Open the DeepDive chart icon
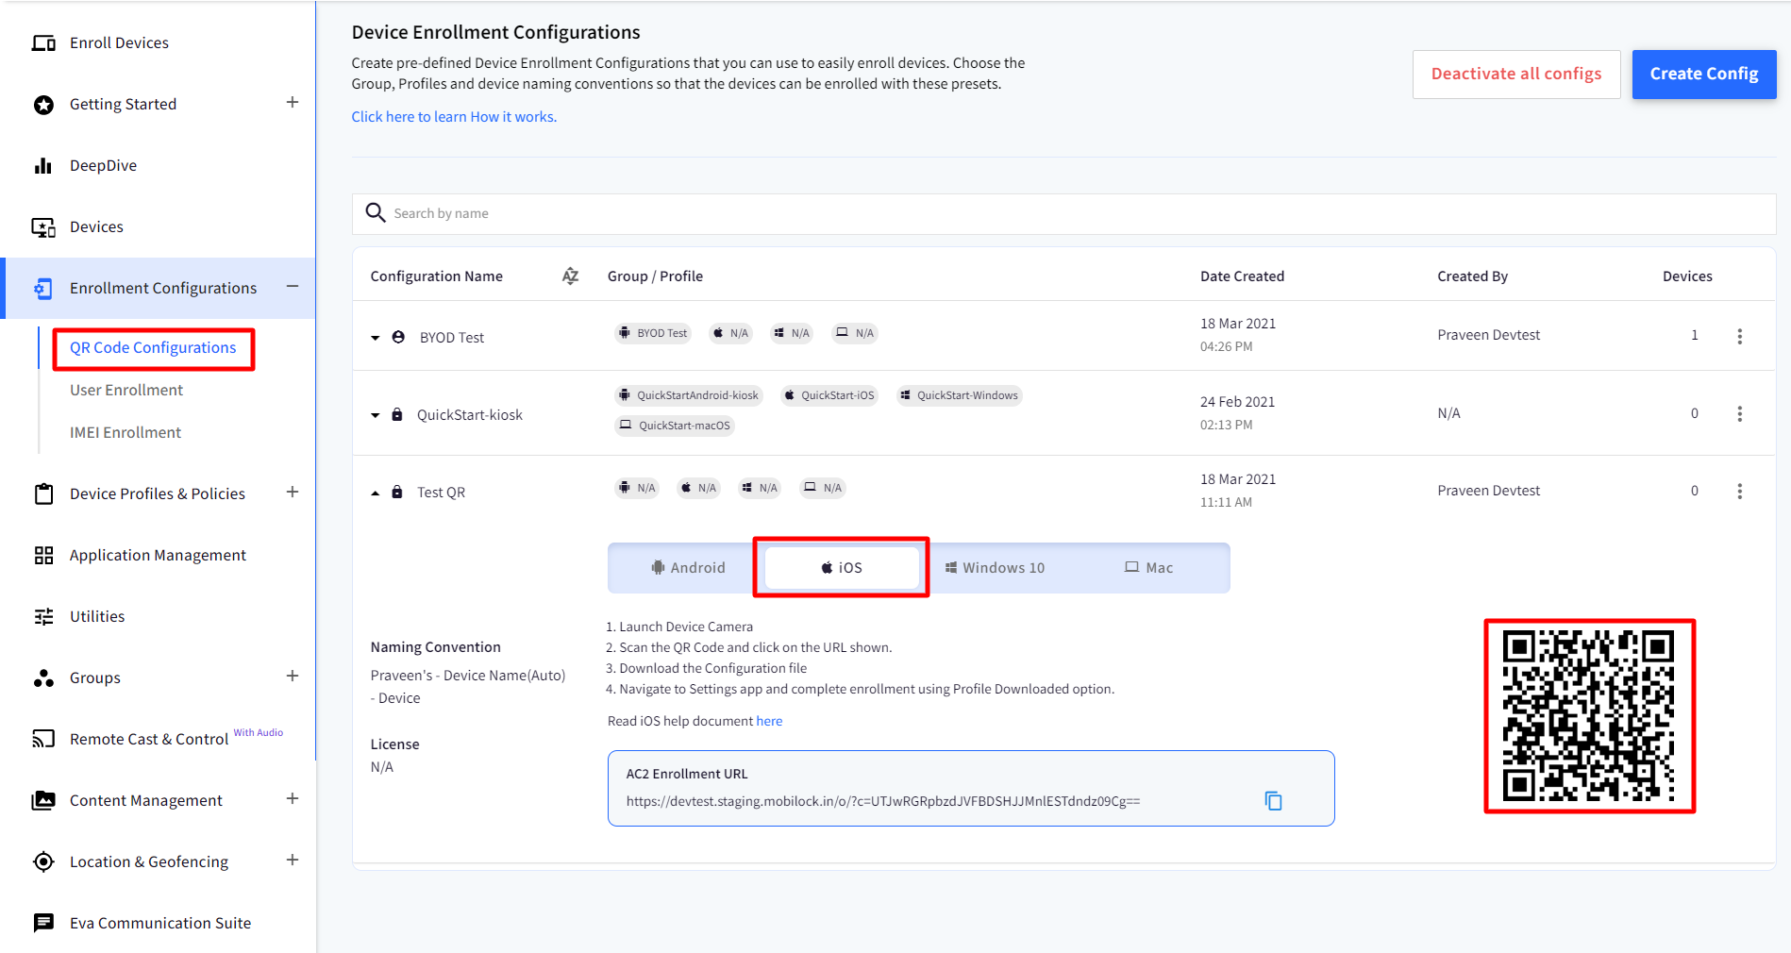The width and height of the screenshot is (1791, 953). pyautogui.click(x=43, y=166)
